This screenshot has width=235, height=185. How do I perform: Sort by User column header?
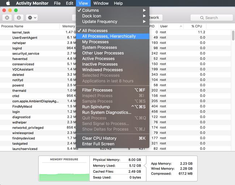(x=171, y=26)
